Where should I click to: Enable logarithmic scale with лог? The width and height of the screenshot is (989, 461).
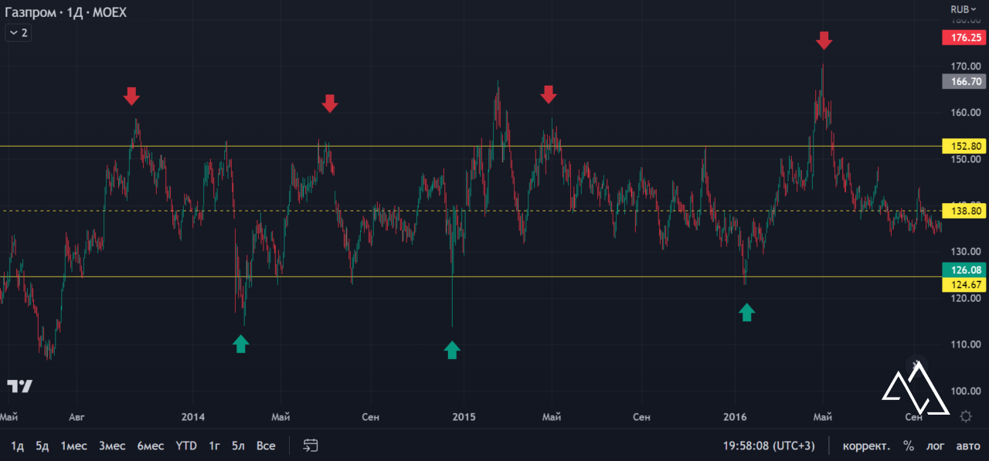click(936, 446)
